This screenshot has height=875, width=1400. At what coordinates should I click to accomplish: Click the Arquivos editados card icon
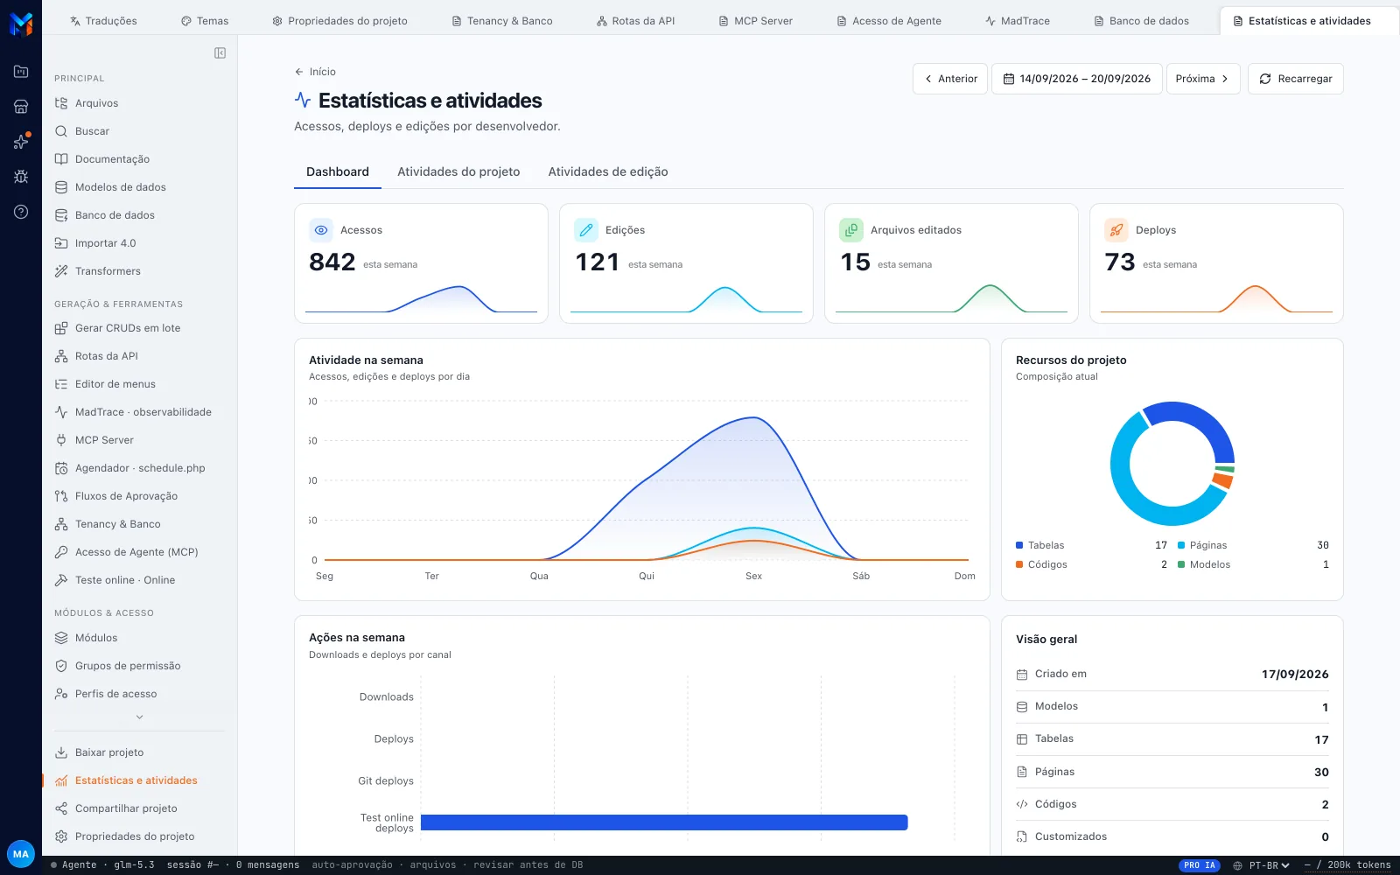pos(851,230)
